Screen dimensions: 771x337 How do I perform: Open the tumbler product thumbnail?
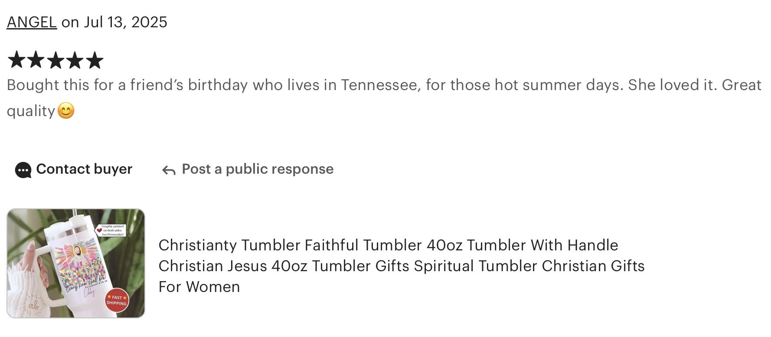(76, 263)
